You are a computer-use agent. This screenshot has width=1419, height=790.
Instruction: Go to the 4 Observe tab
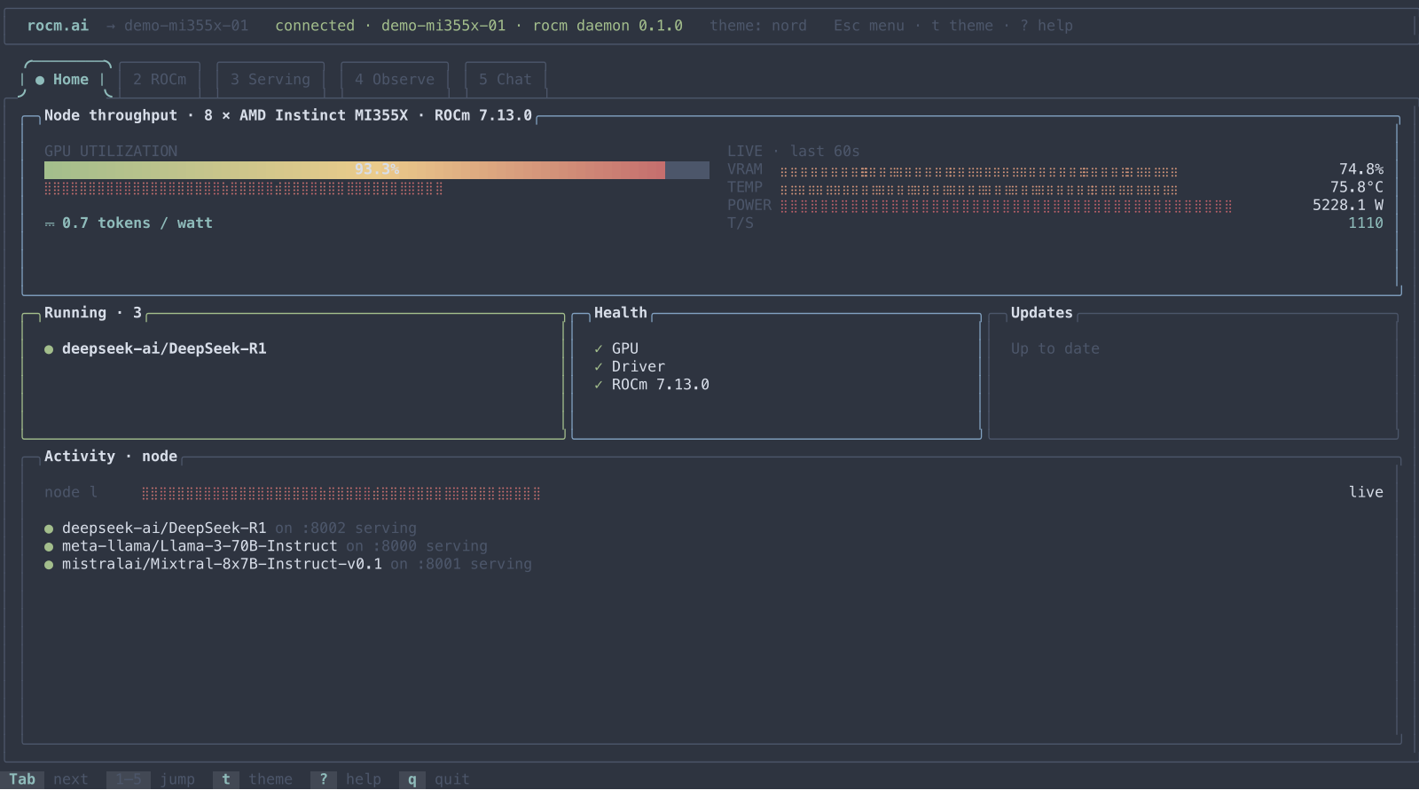pyautogui.click(x=395, y=80)
